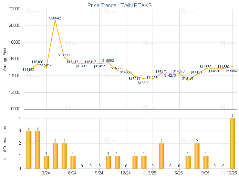Select the $16208 data point label
Viewport: 239px width, 178px height.
(x=64, y=55)
